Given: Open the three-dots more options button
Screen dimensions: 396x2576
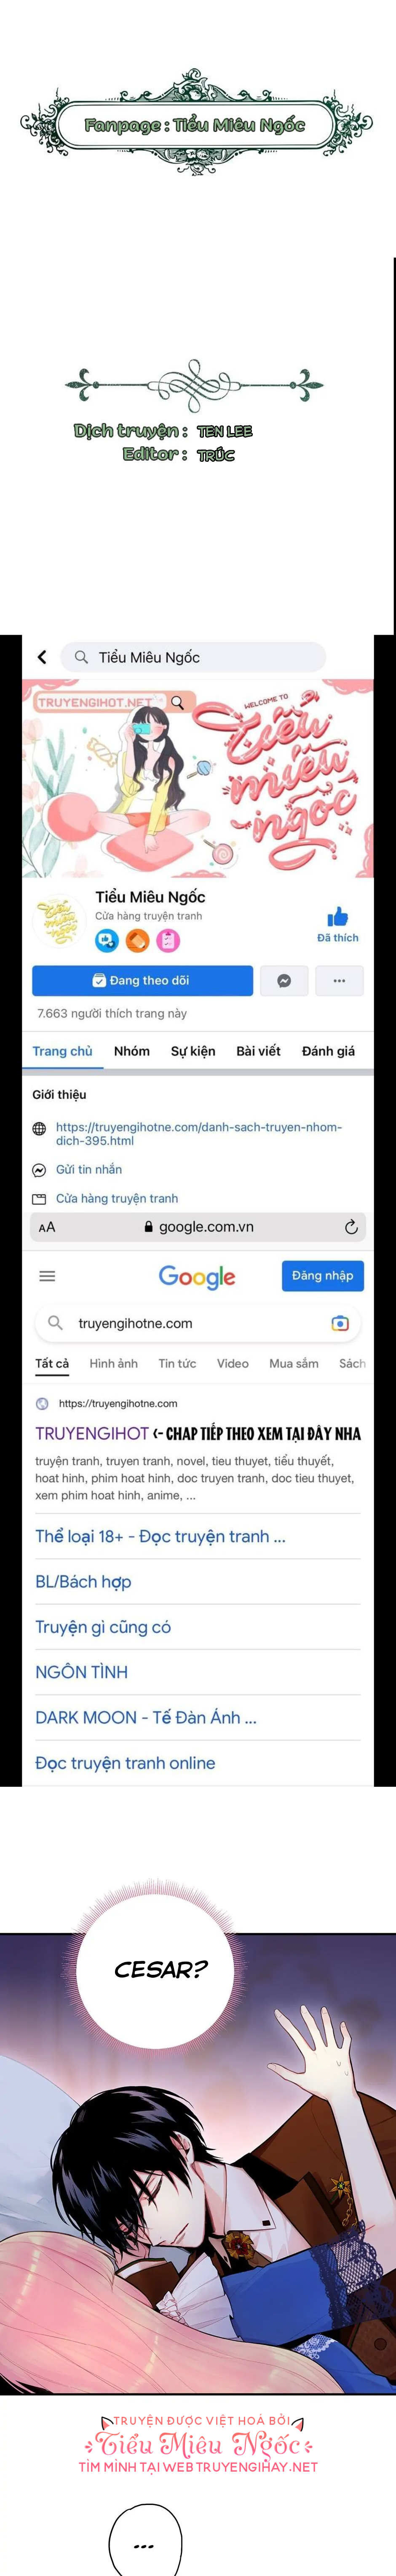Looking at the screenshot, I should (339, 980).
